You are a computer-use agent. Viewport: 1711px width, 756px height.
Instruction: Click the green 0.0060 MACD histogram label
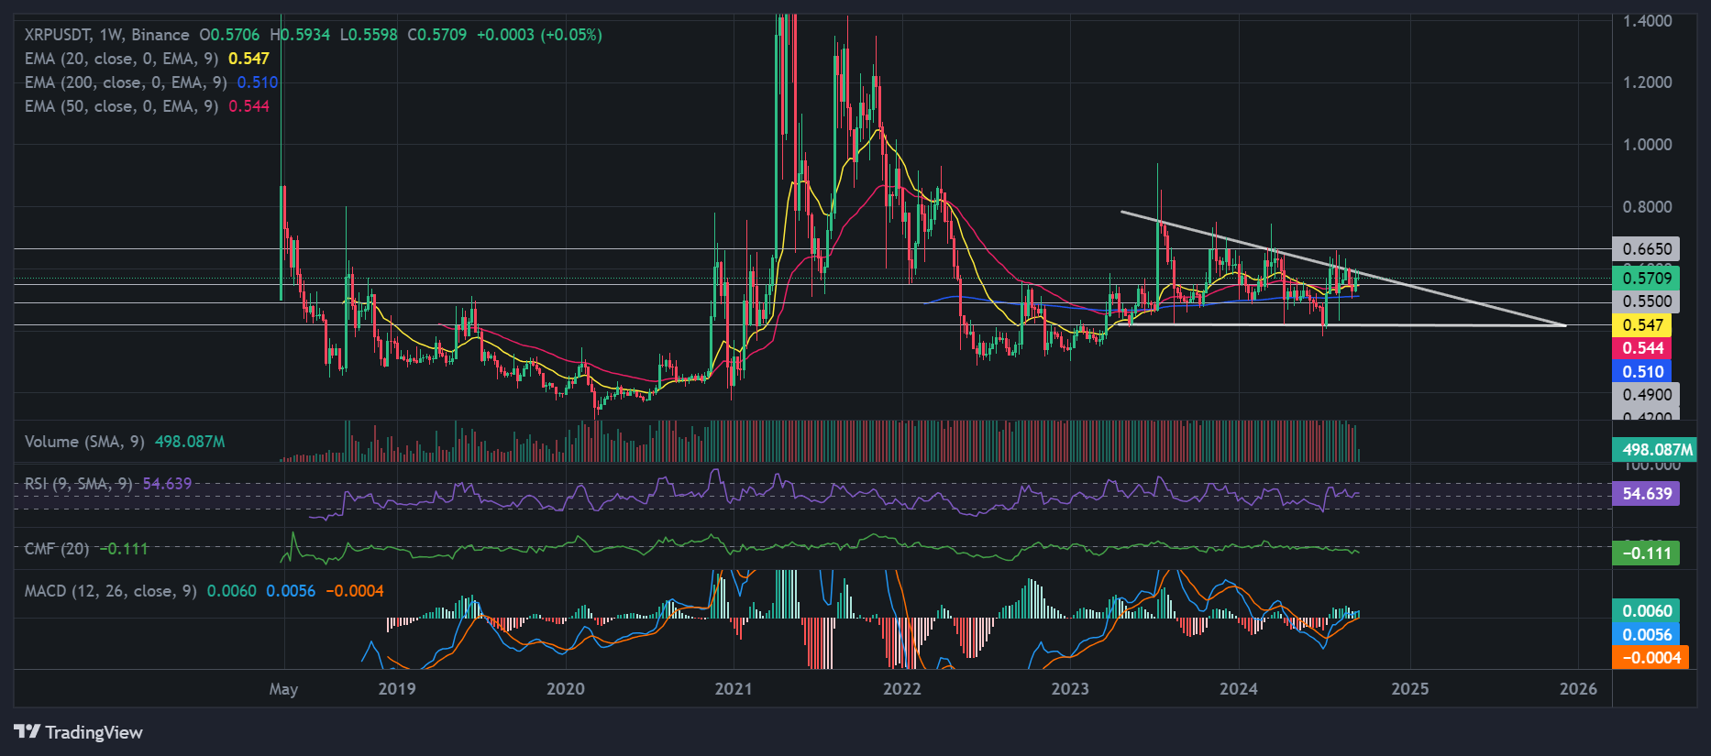tap(1648, 610)
